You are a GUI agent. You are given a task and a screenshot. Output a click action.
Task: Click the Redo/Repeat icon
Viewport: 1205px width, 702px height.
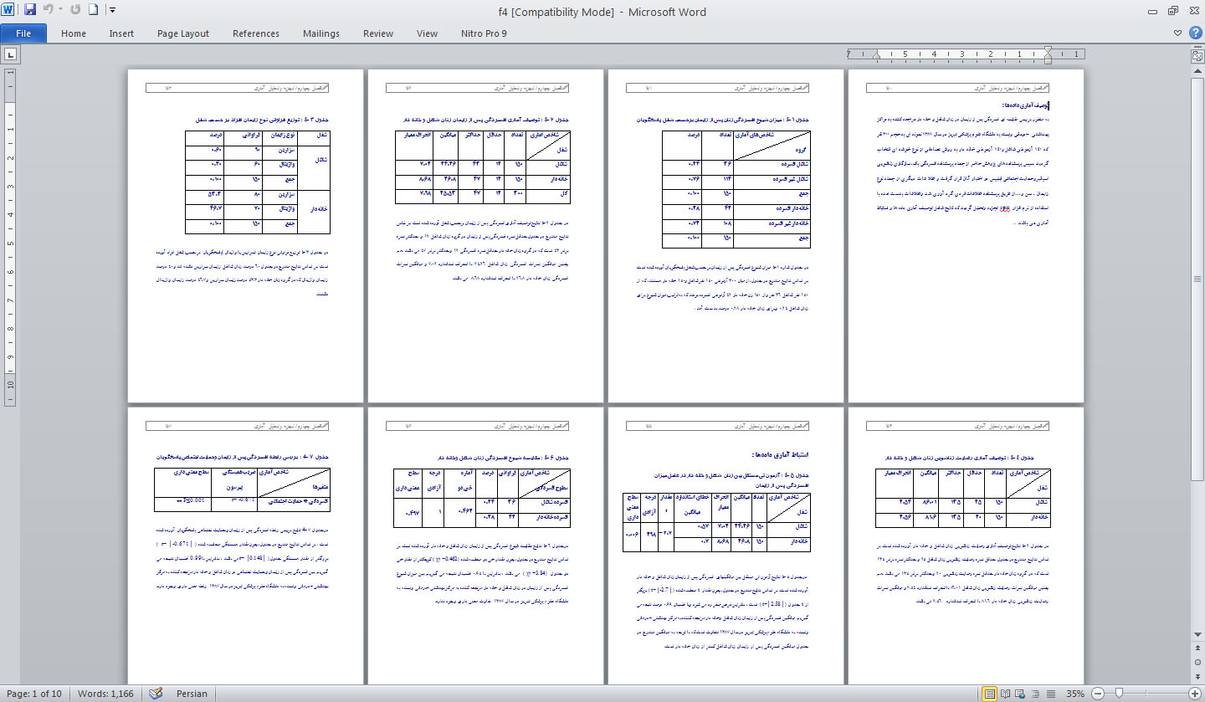pos(75,11)
